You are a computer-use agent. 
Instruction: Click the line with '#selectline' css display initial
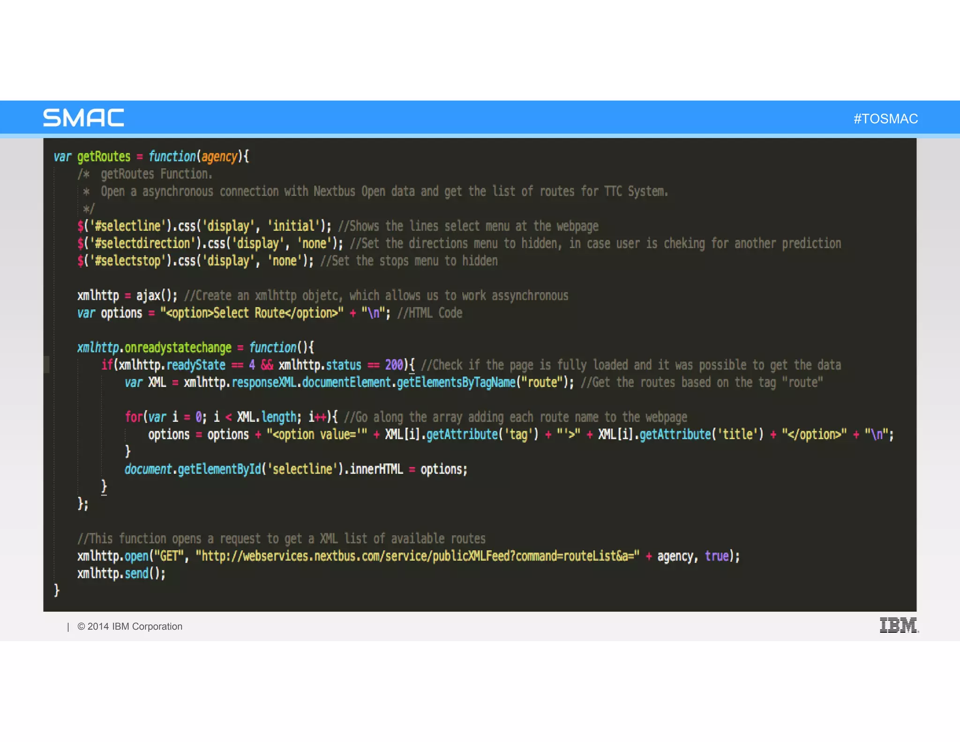click(338, 226)
